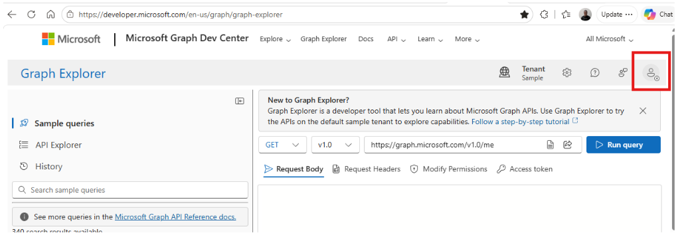Collapse the sidebar with the panel toggle icon
The height and width of the screenshot is (251, 696).
[240, 101]
